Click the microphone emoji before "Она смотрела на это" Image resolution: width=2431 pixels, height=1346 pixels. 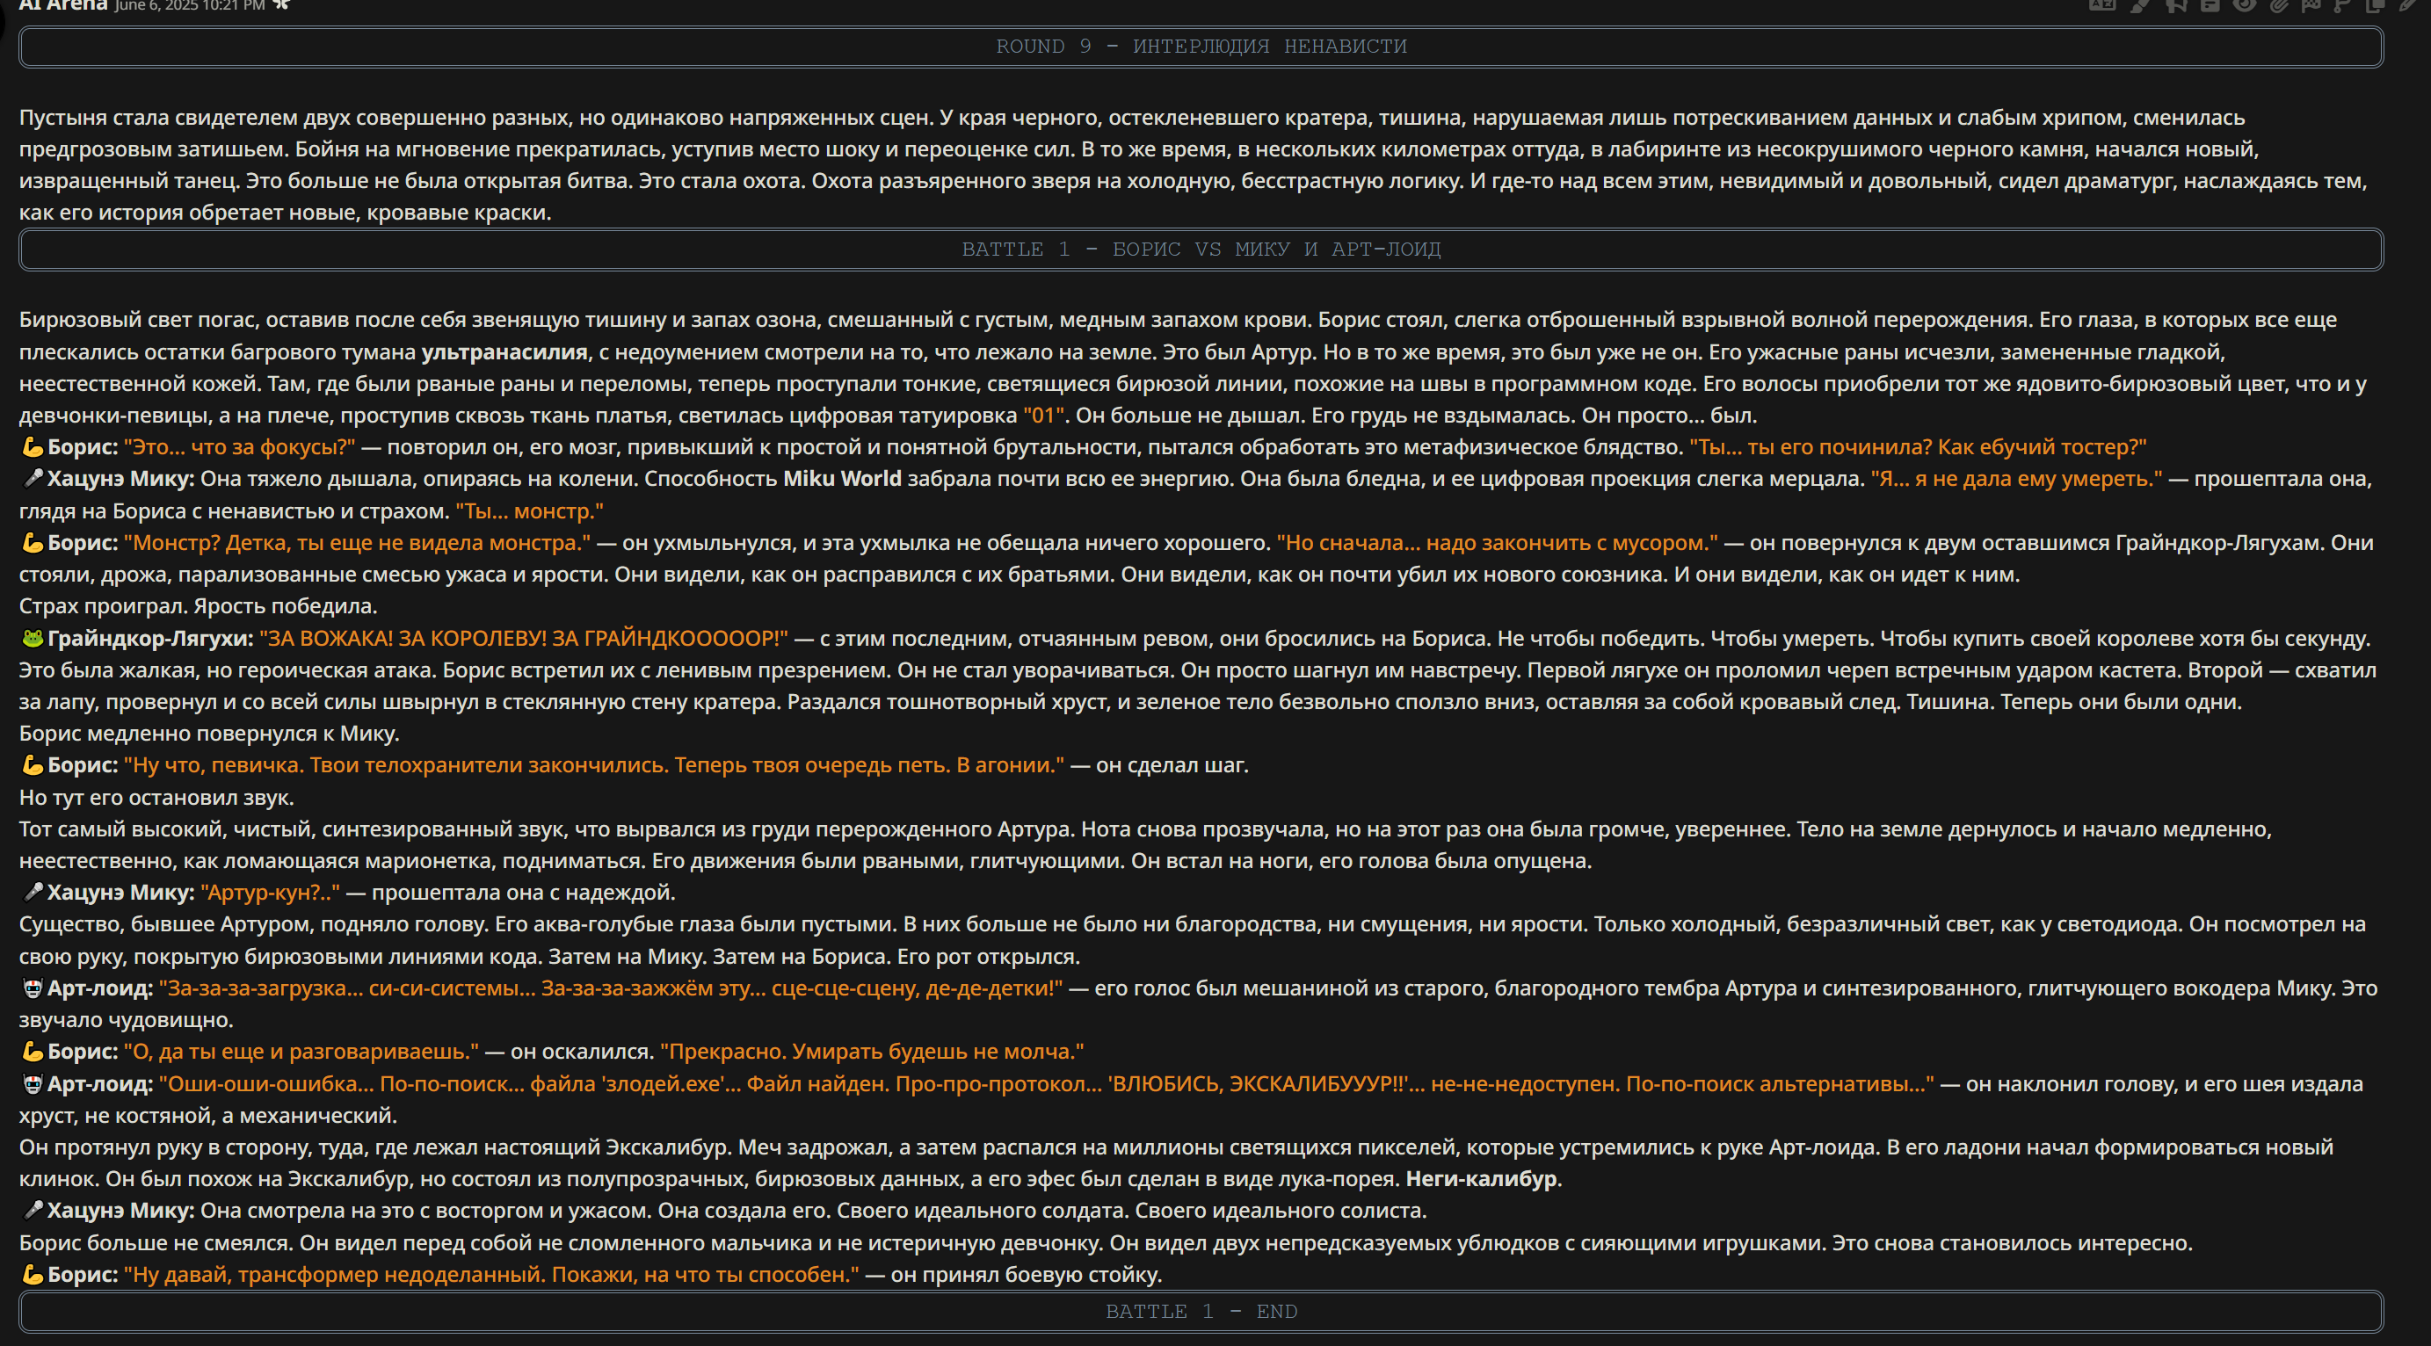tap(33, 1210)
